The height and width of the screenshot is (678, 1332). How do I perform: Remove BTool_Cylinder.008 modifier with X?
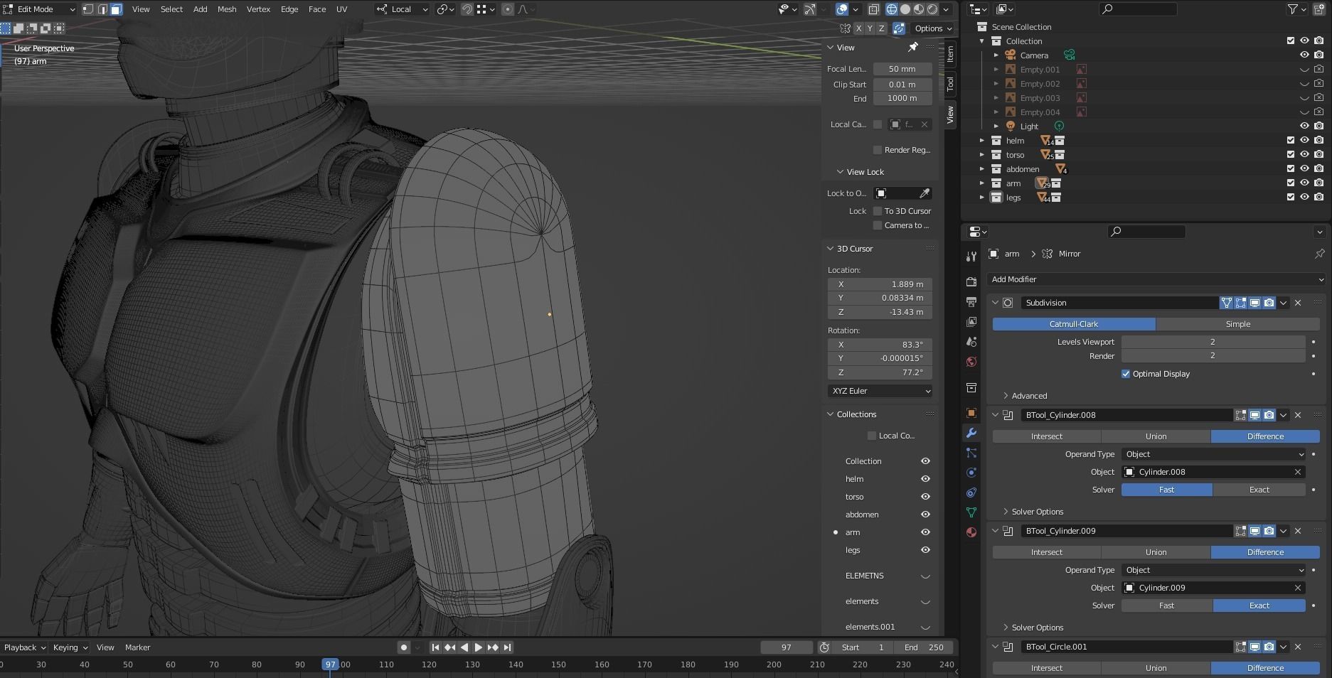(1298, 415)
